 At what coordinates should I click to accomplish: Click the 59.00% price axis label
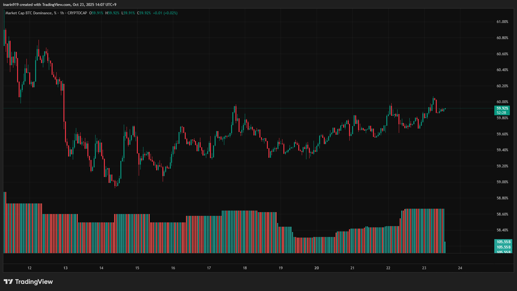pyautogui.click(x=502, y=182)
